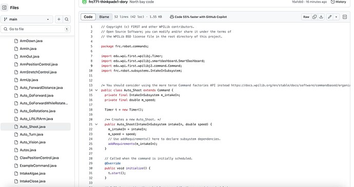Open Auto_GoRotations.java file
354x187 pixels.
point(37,111)
